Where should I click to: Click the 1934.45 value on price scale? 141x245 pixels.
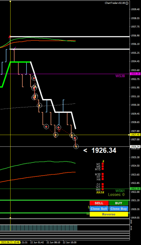click(x=135, y=62)
